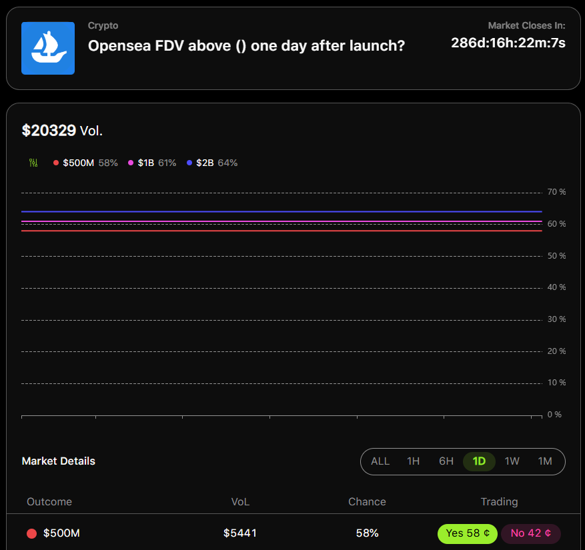
Task: Click the '70 %' axis label
Action: tap(556, 192)
